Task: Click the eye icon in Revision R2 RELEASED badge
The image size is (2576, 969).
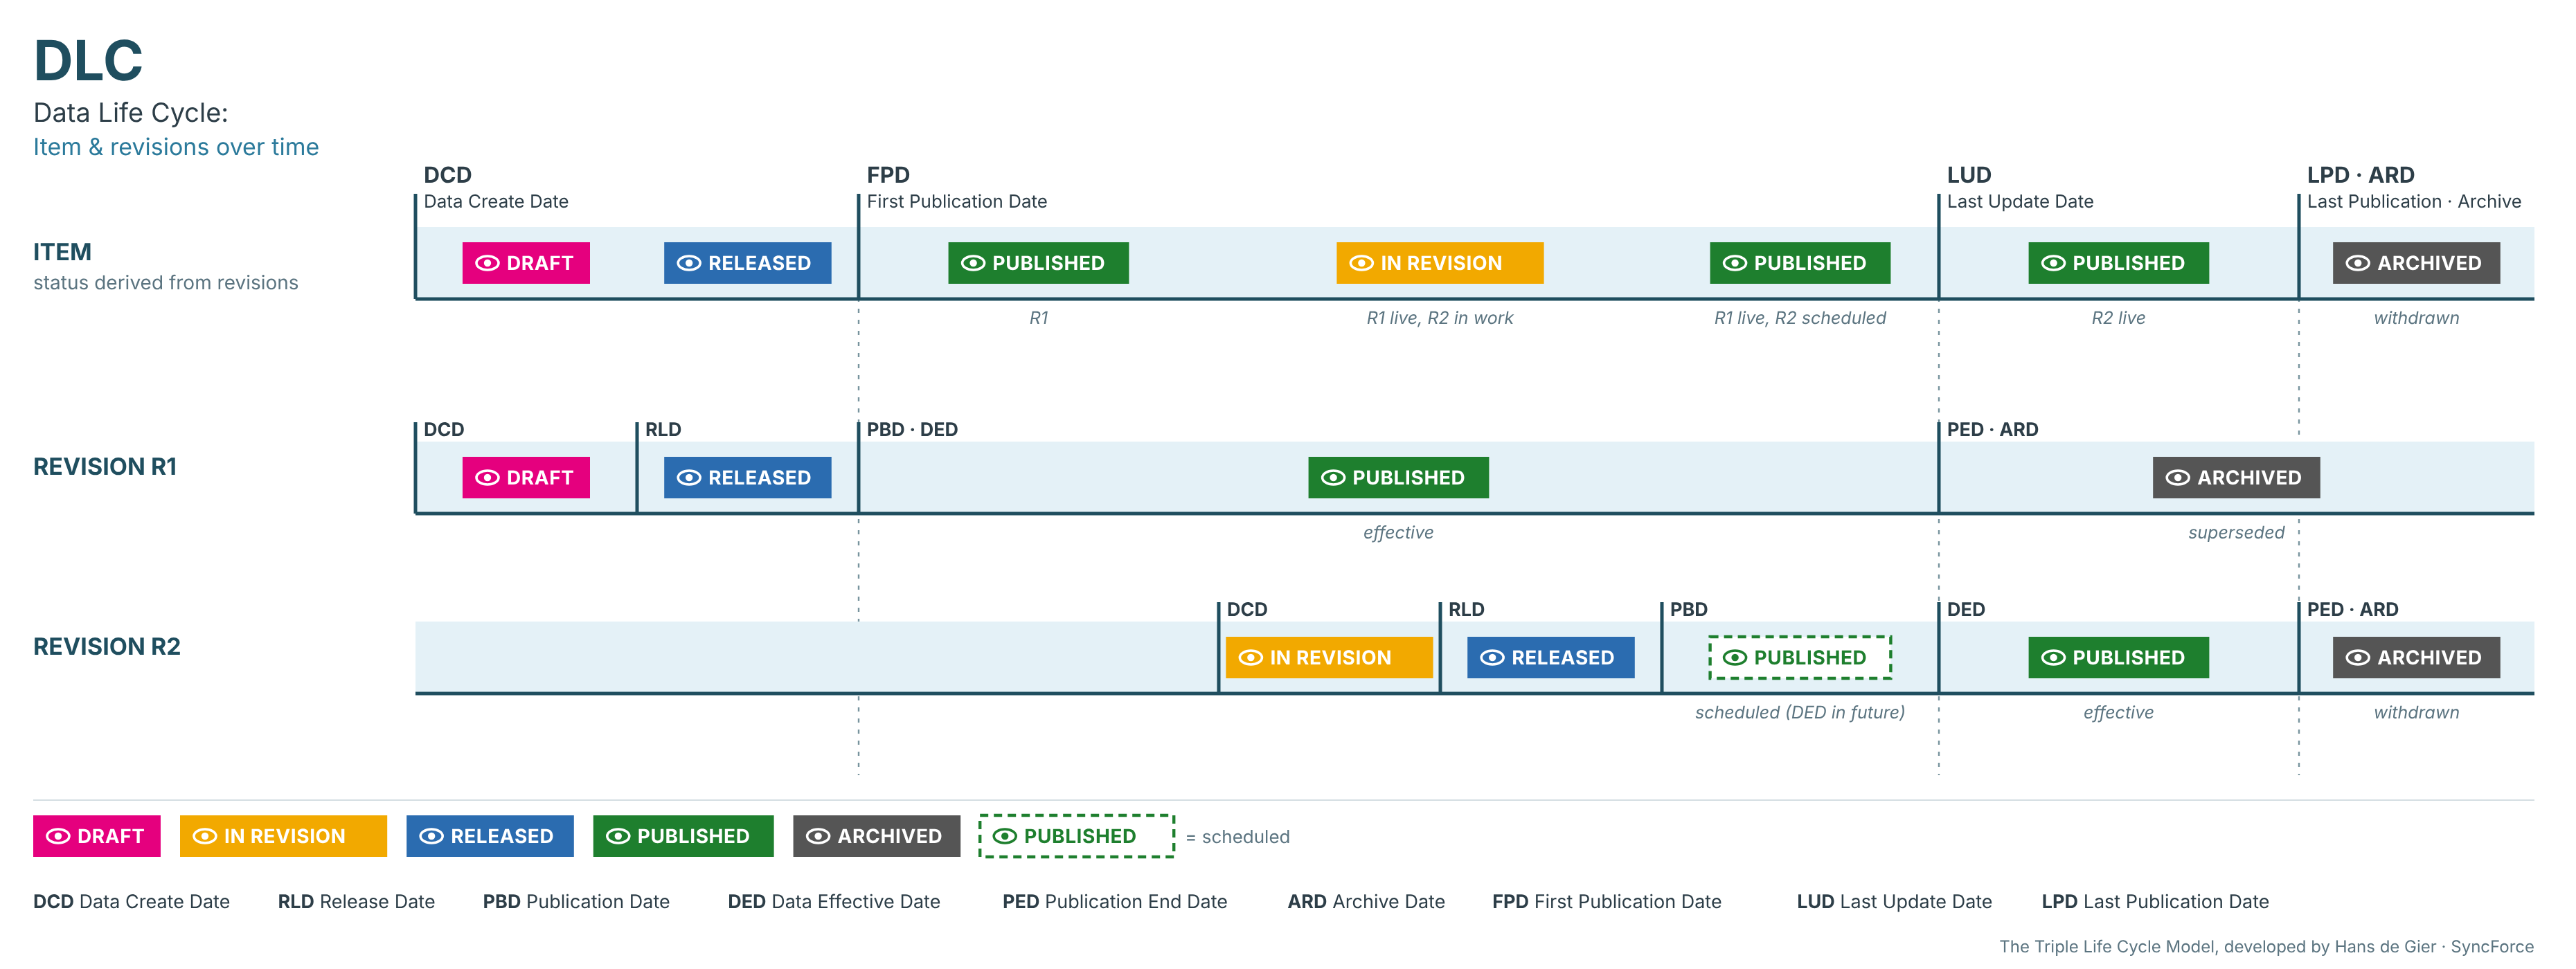Action: pyautogui.click(x=1492, y=658)
